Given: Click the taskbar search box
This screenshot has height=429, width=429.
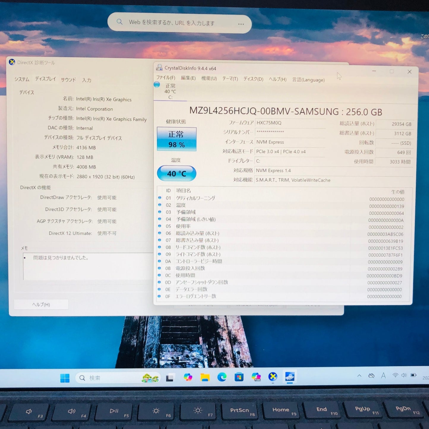Looking at the screenshot, I should point(117,378).
